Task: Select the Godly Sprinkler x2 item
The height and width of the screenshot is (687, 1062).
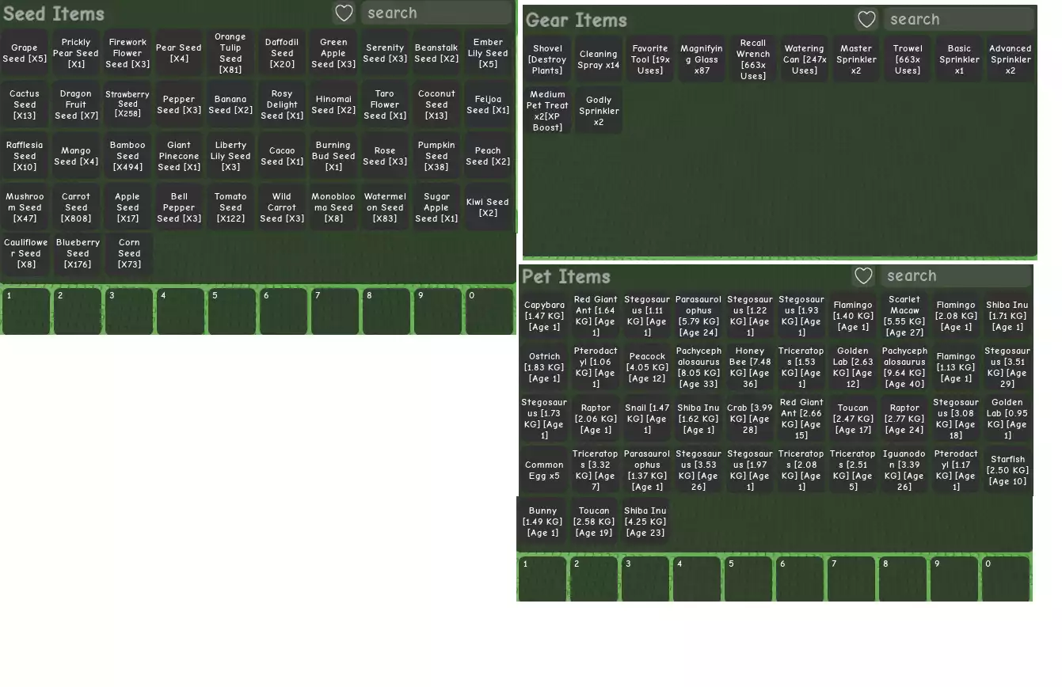Action: pos(599,111)
